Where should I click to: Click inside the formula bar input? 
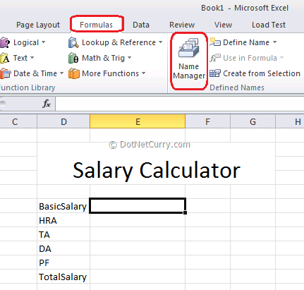180,104
